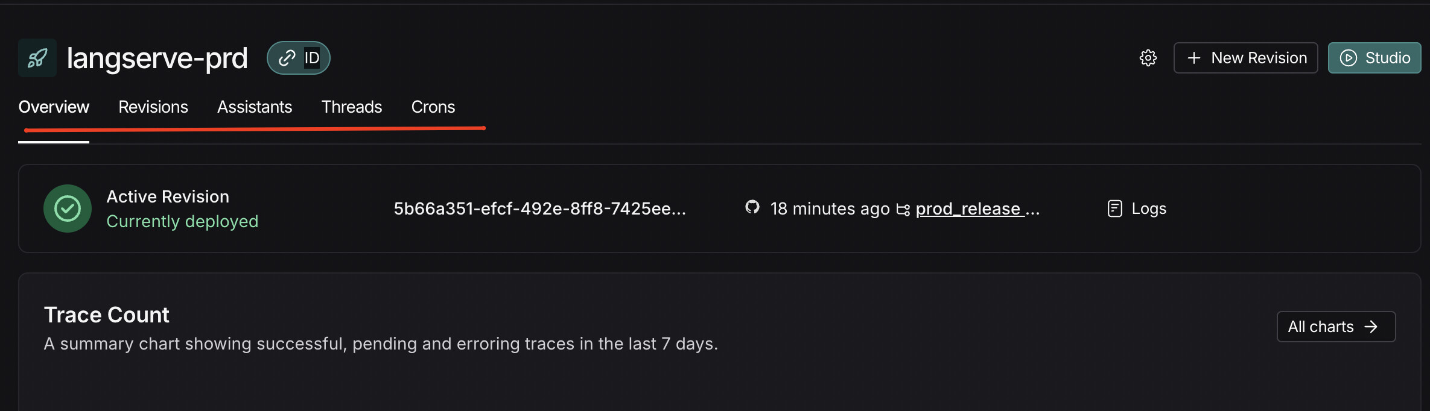Click the arrow in All charts button
1430x411 pixels.
(x=1371, y=327)
